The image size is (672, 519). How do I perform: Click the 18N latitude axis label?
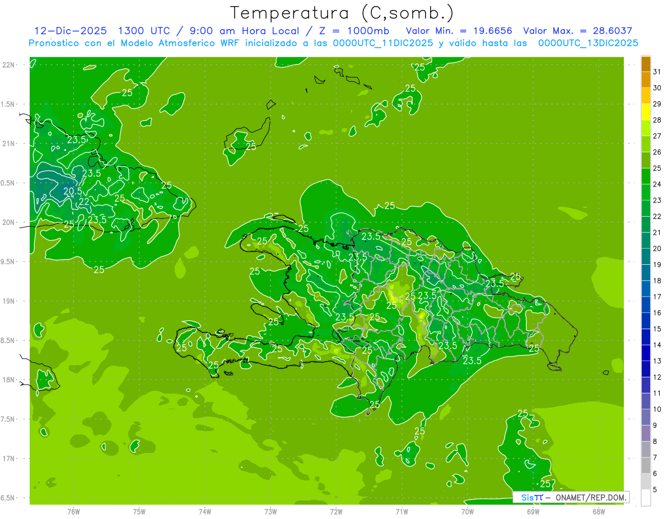coord(8,380)
